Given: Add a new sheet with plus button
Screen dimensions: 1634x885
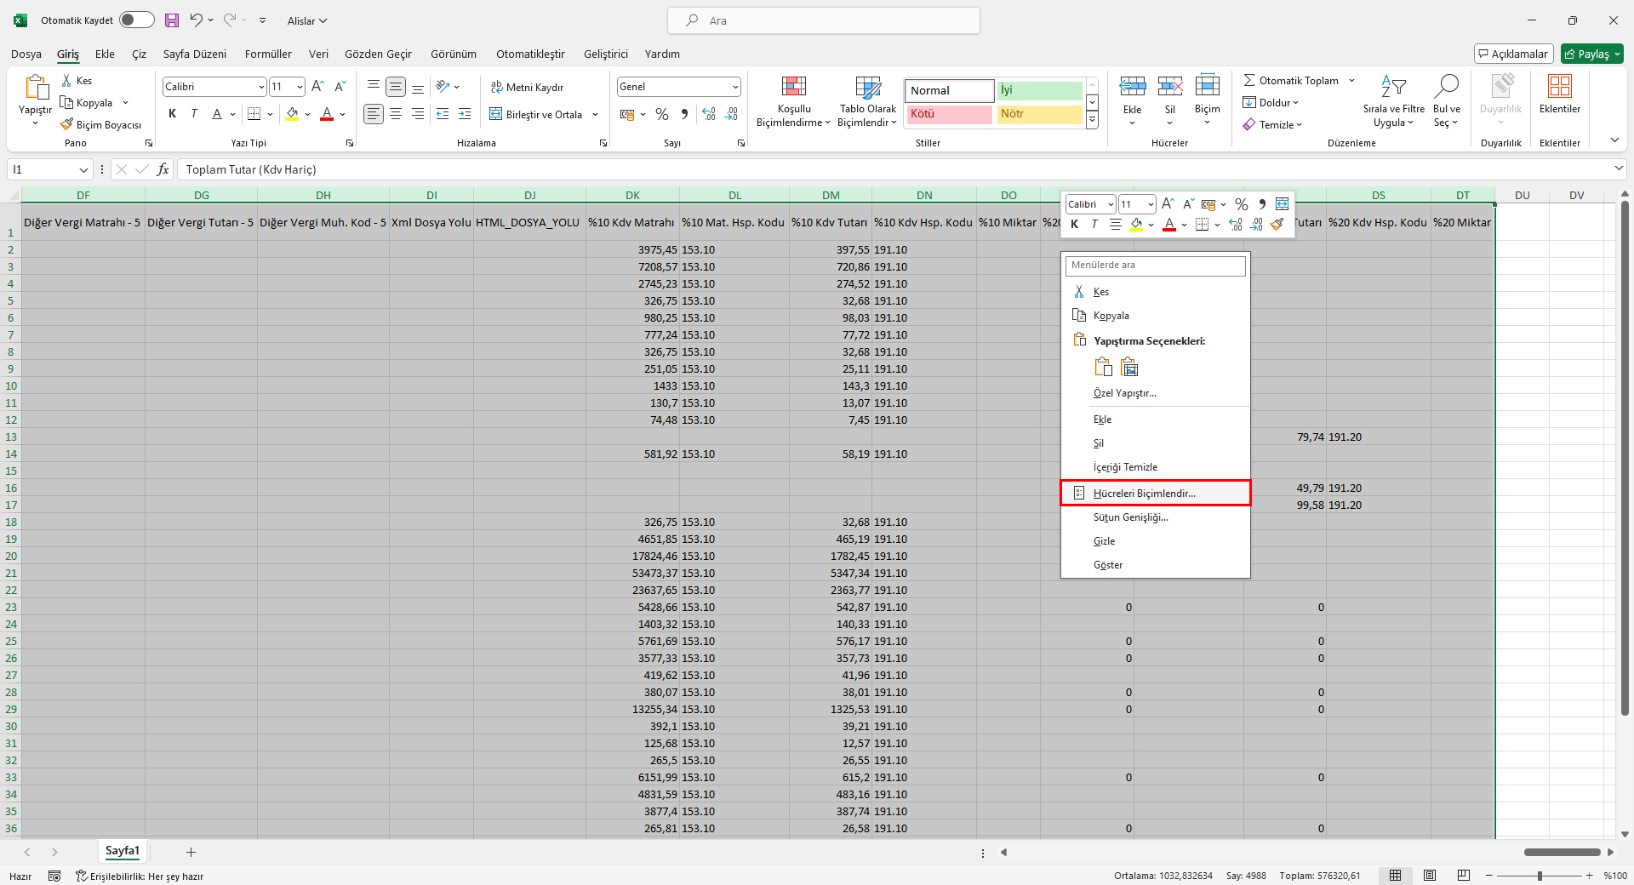Looking at the screenshot, I should [191, 852].
